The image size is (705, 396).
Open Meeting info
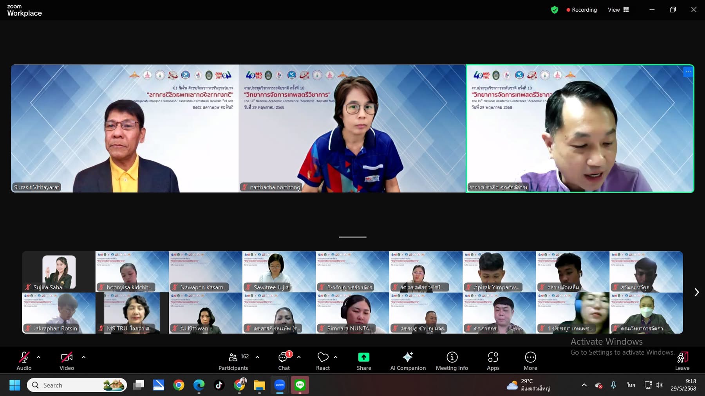pyautogui.click(x=452, y=361)
